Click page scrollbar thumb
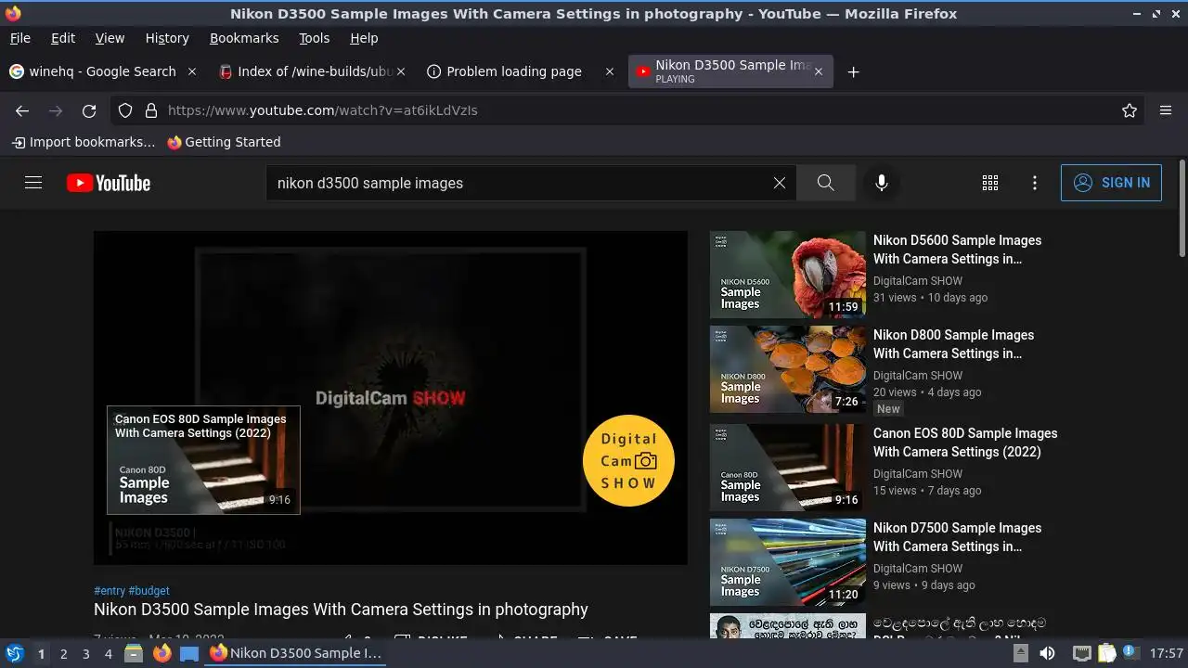The image size is (1188, 668). pyautogui.click(x=1182, y=209)
